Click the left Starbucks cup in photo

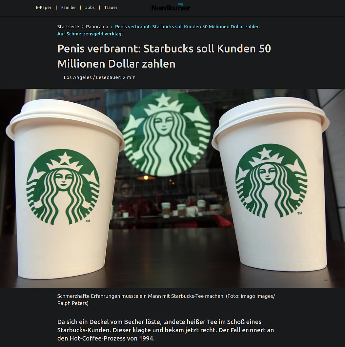pyautogui.click(x=65, y=189)
